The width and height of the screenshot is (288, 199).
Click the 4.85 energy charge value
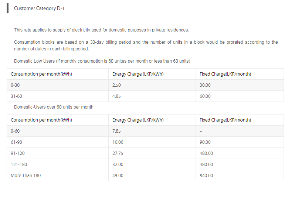116,96
